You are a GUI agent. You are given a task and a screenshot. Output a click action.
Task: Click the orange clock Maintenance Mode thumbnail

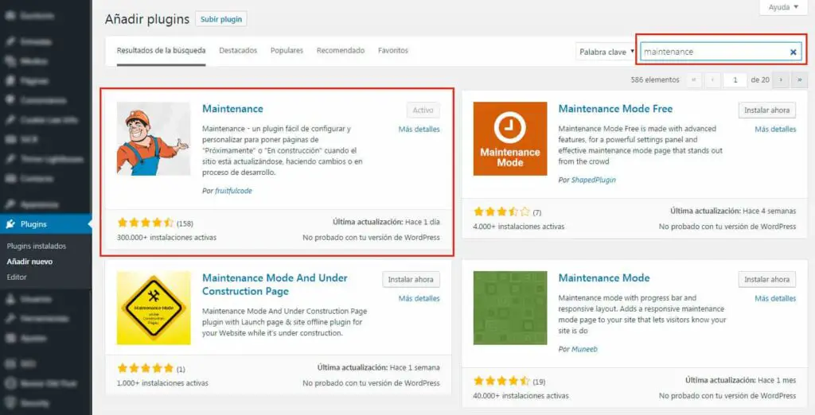[510, 138]
